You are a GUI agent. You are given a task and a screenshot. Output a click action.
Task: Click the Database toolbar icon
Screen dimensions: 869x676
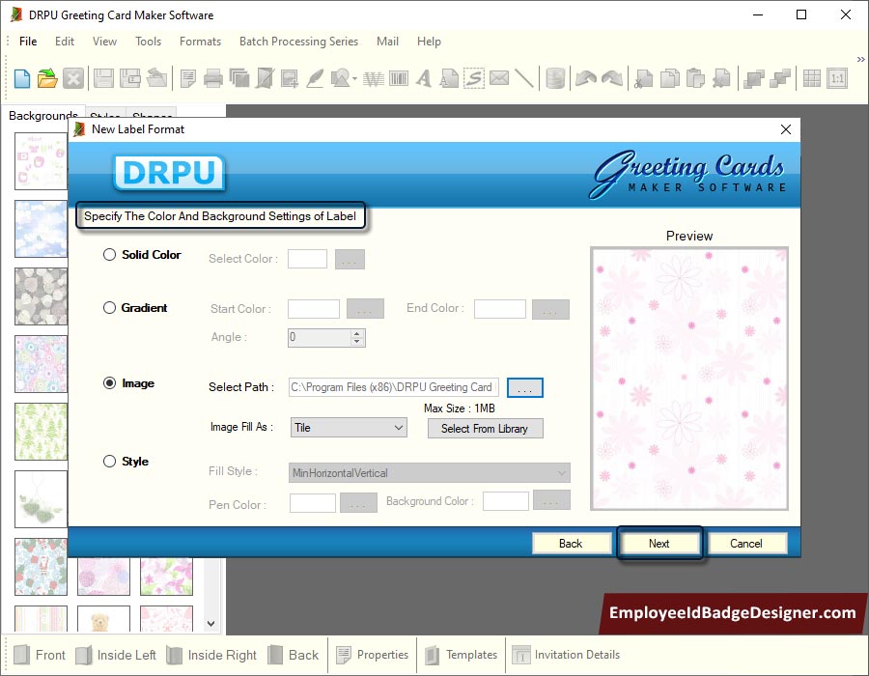(x=555, y=78)
